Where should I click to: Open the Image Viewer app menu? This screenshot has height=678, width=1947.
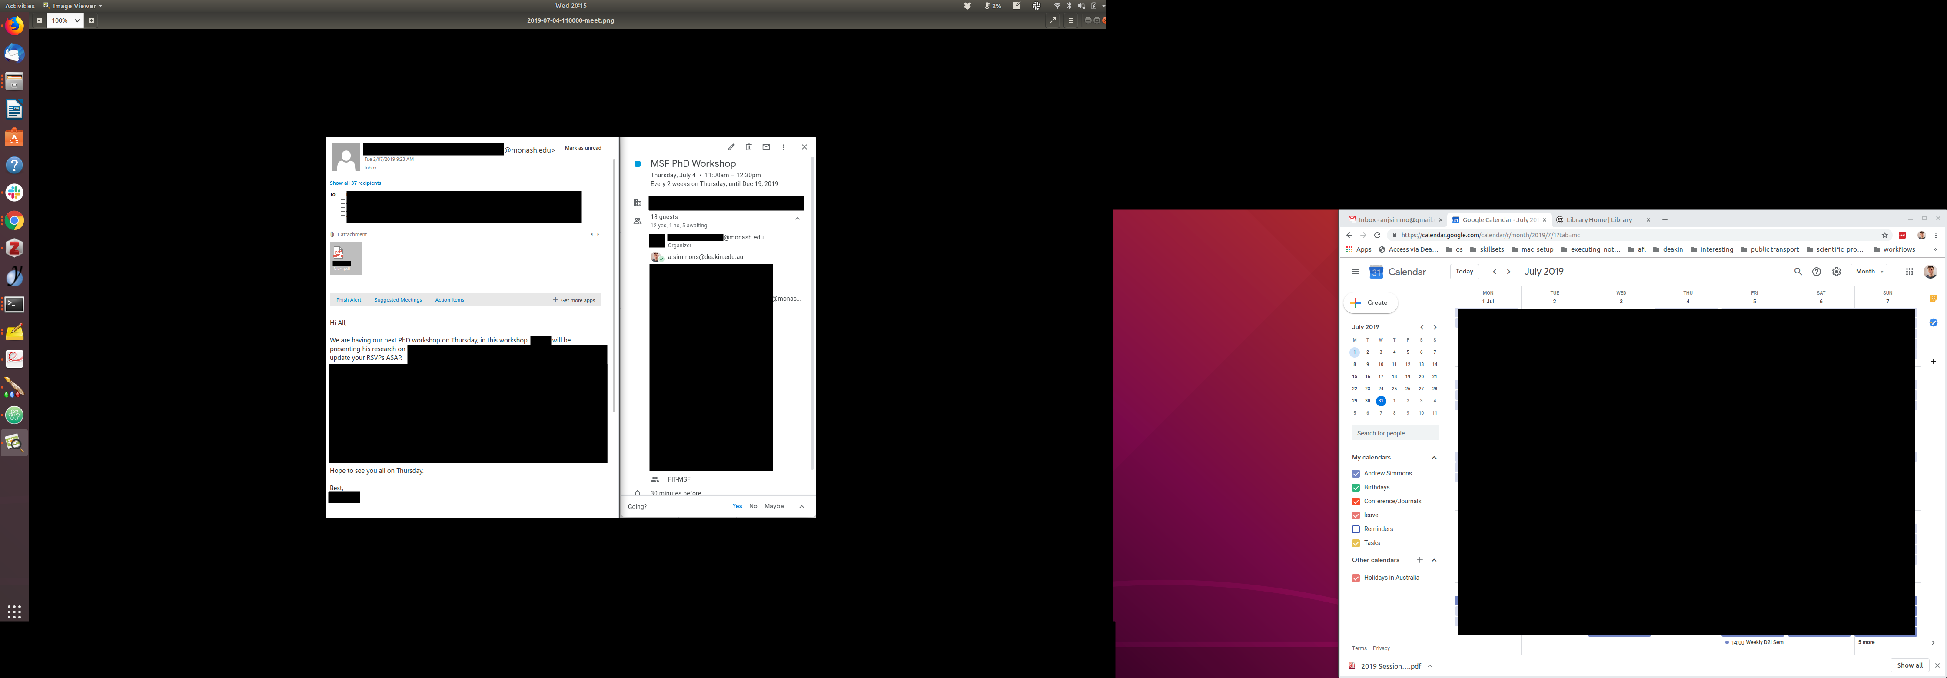point(73,5)
